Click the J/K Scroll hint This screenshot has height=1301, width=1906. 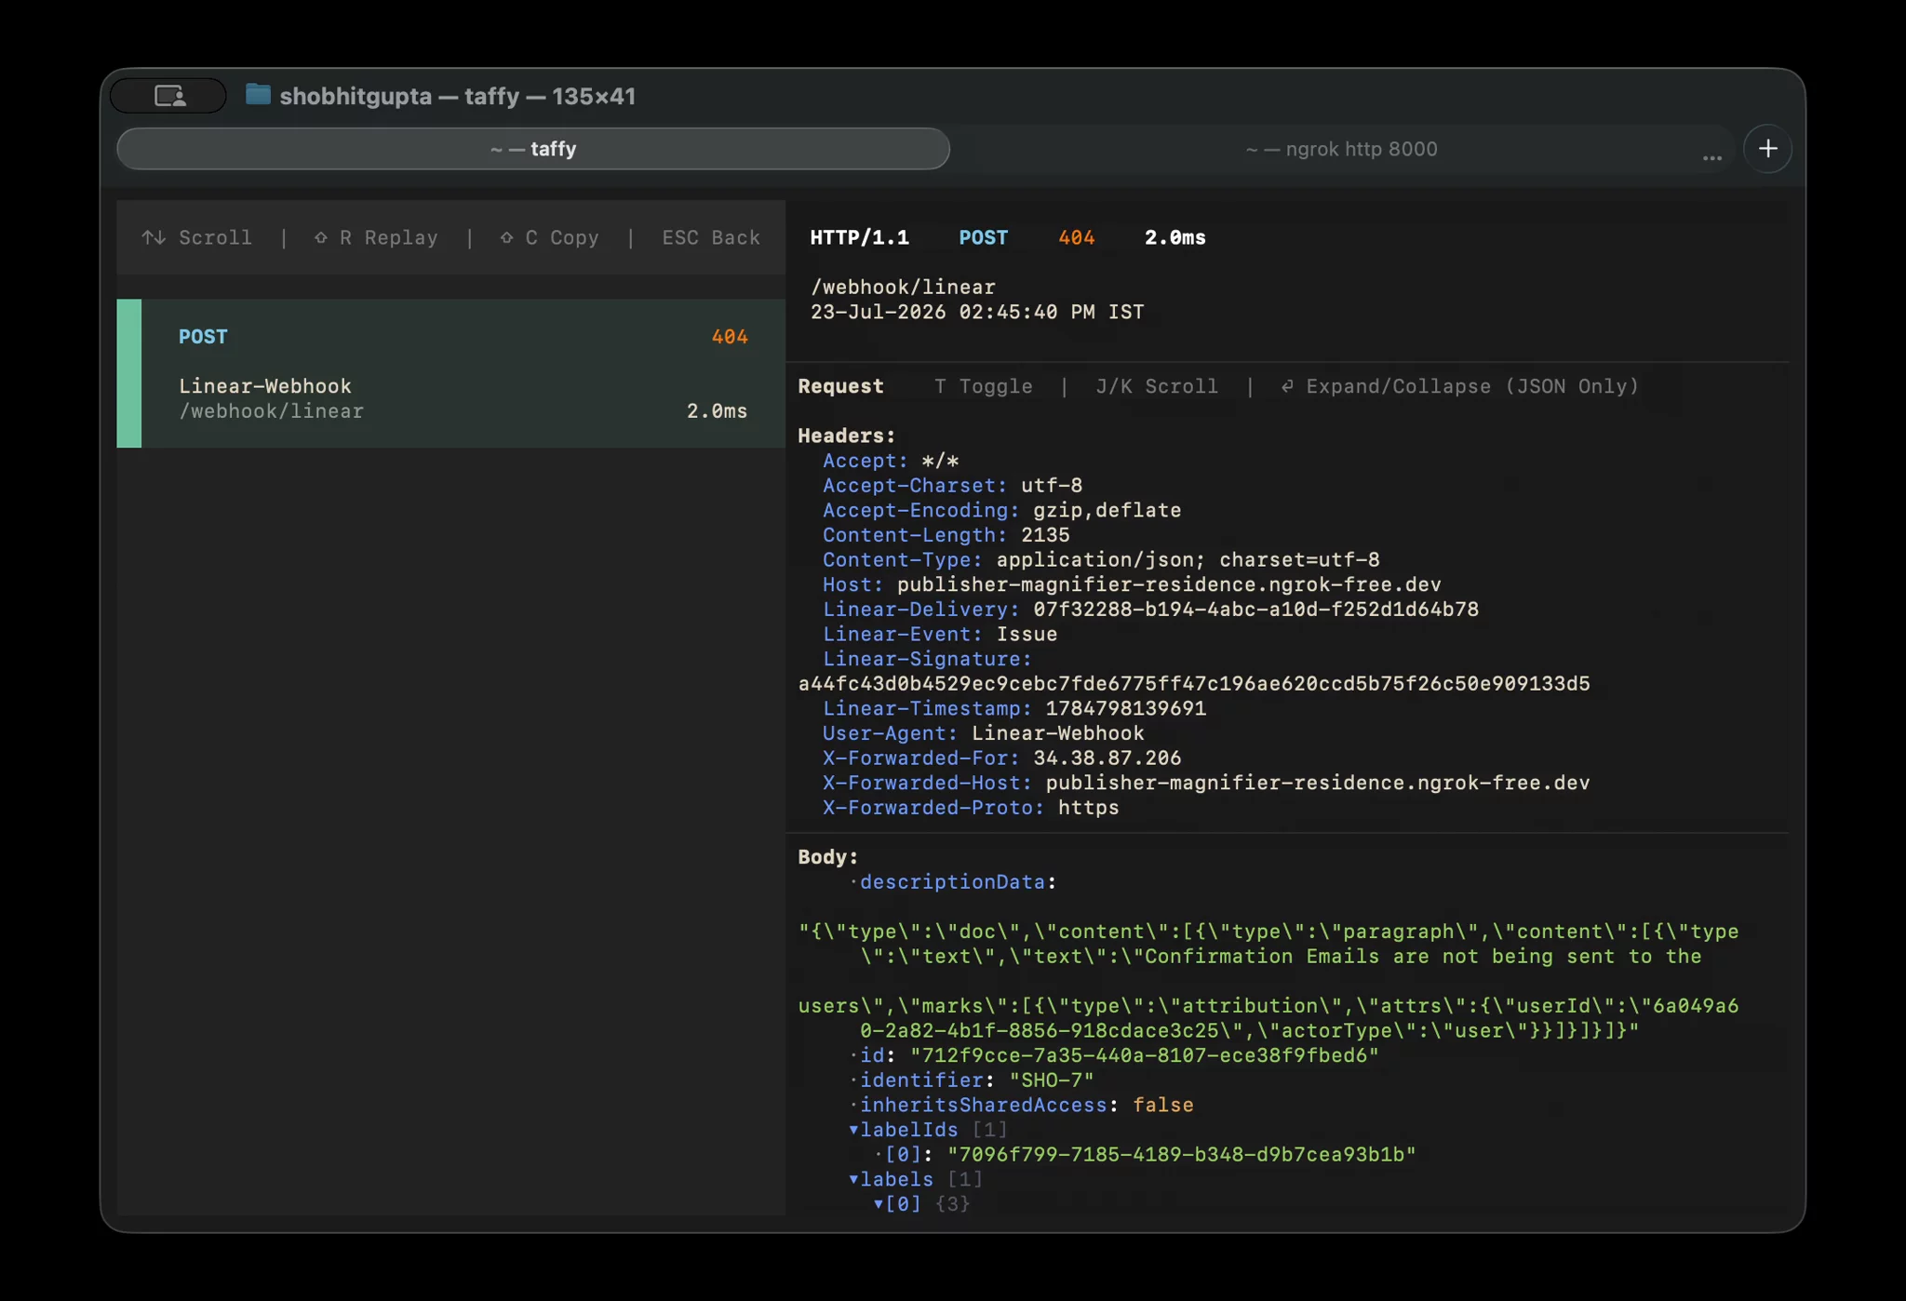tap(1157, 386)
